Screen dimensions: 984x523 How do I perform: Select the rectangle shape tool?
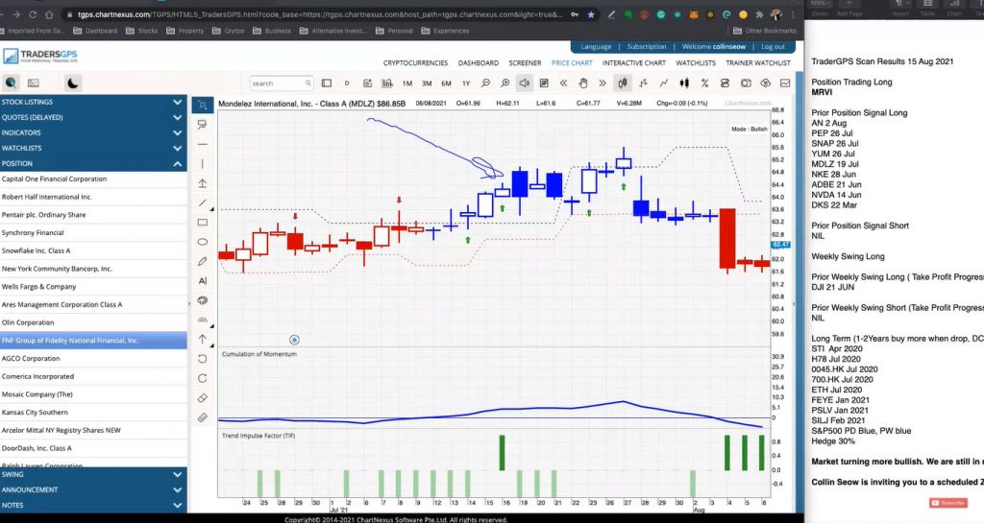202,223
